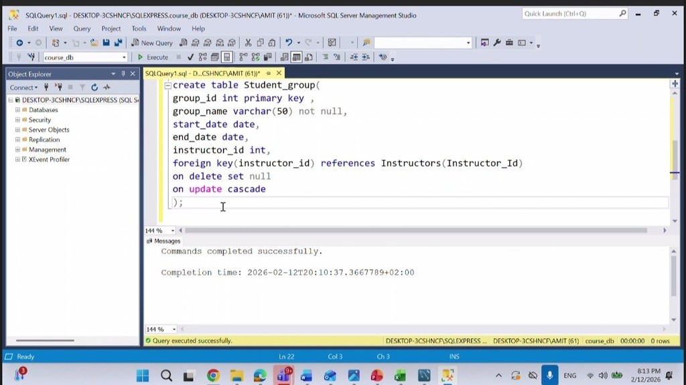Open the Query menu
Screen dimensions: 686x385
pyautogui.click(x=82, y=29)
